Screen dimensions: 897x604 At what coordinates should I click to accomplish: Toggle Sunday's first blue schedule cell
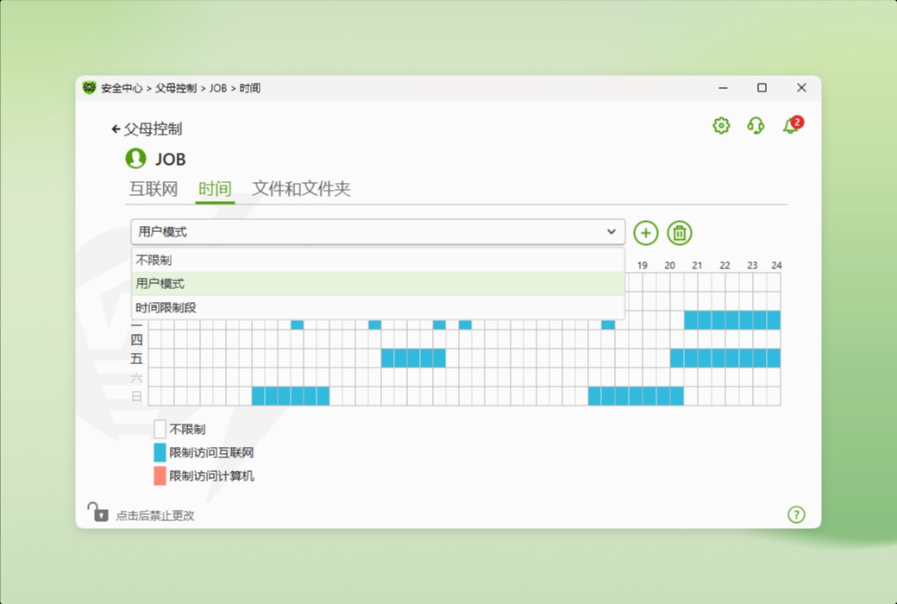[259, 396]
